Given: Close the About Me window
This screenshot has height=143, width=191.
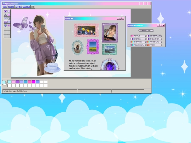Looking at the screenshot, I should click(x=123, y=19).
